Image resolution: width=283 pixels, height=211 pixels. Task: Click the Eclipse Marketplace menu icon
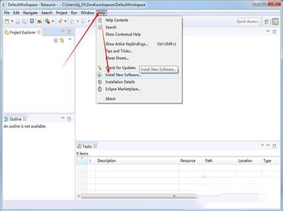[100, 89]
